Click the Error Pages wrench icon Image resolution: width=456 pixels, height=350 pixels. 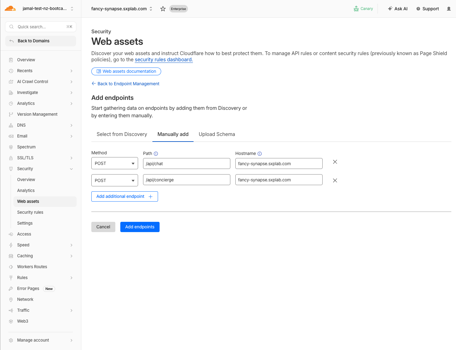coord(11,288)
